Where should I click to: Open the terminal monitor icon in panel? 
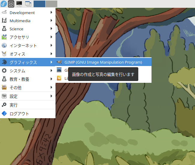pos(19,4)
